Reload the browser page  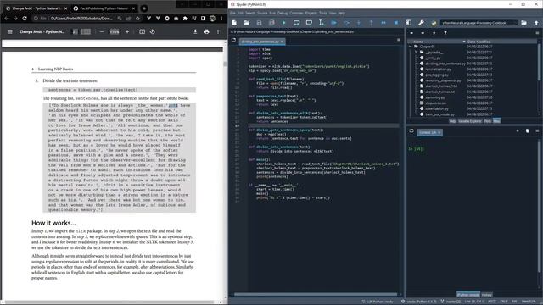25,19
